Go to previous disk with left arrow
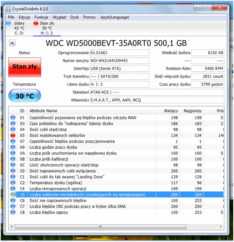Image resolution: width=234 pixels, height=242 pixels. 12,43
